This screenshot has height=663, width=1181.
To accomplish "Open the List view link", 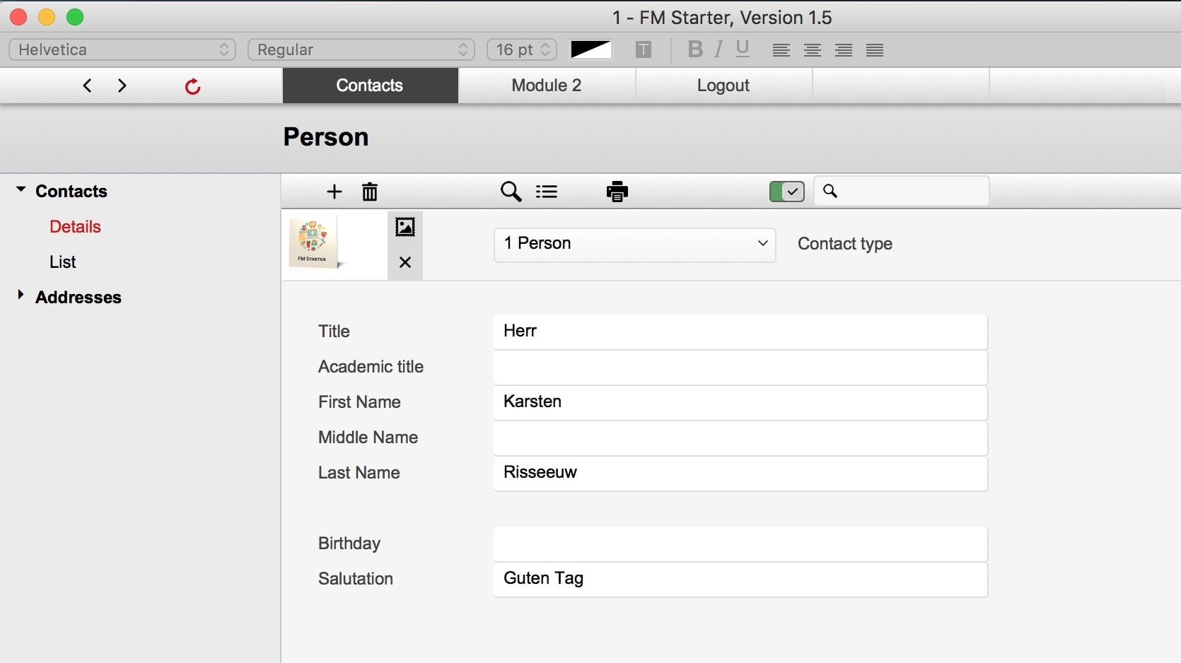I will pos(62,262).
